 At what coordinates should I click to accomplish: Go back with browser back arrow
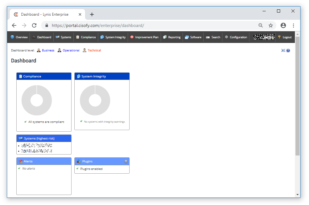(x=14, y=25)
